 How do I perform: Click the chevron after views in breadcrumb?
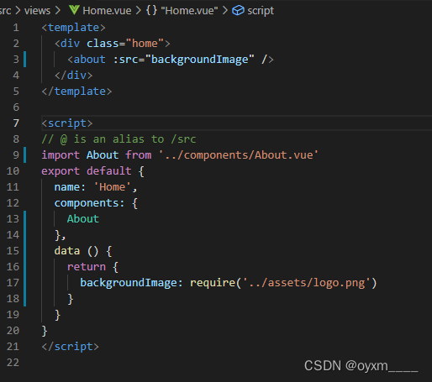tap(58, 11)
